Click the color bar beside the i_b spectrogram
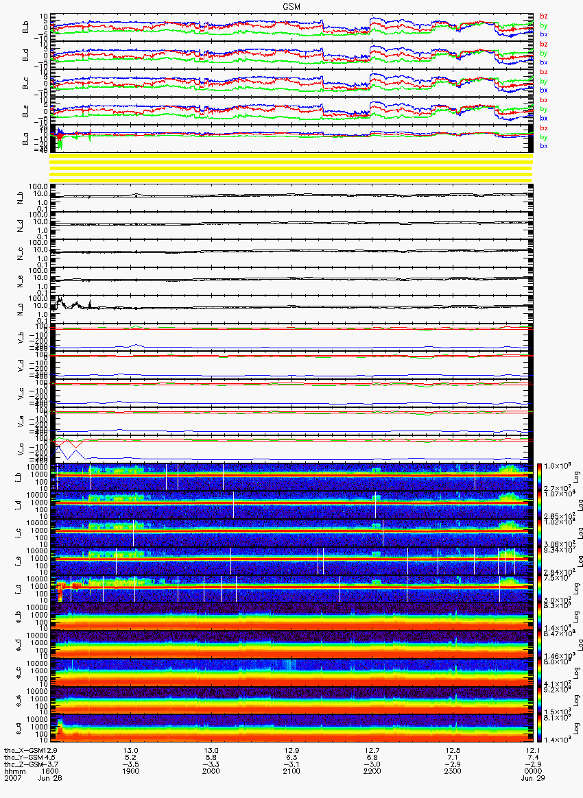583x798 pixels. coord(539,477)
